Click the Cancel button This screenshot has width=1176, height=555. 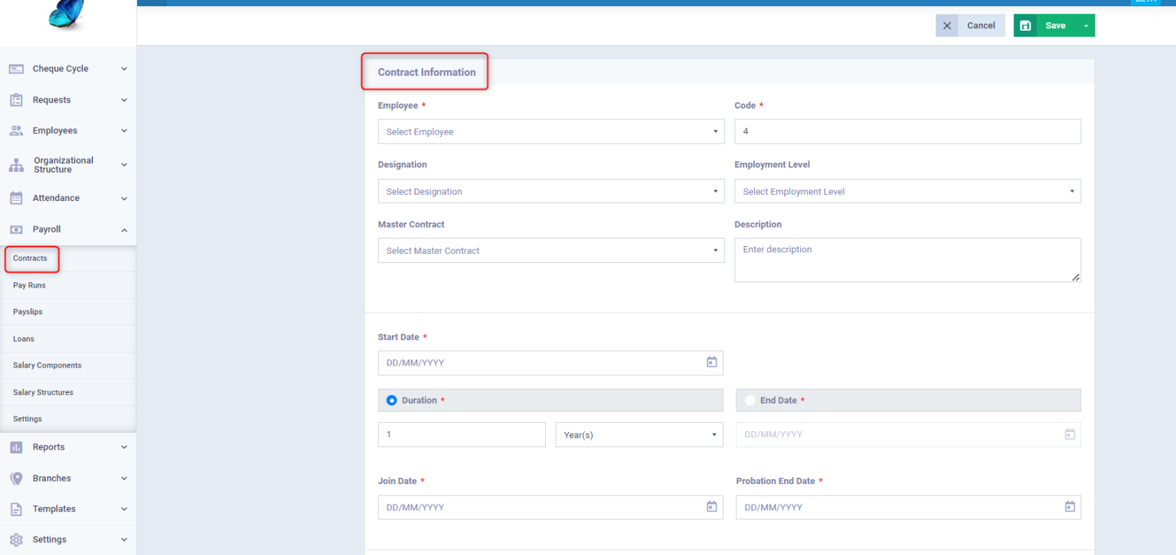[970, 25]
